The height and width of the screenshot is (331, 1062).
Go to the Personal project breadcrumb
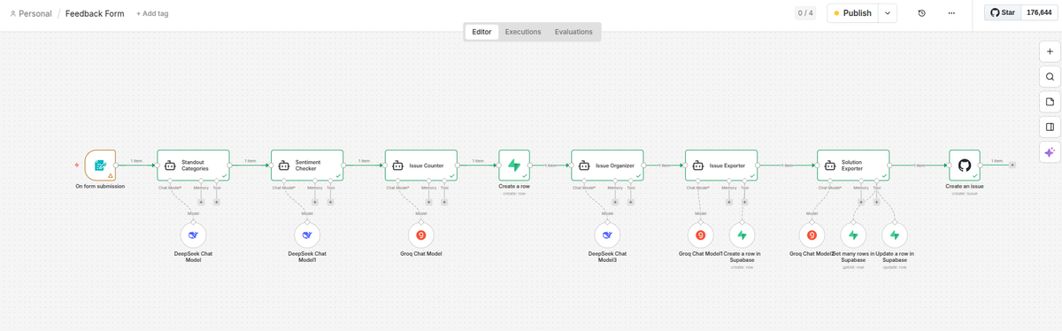31,14
